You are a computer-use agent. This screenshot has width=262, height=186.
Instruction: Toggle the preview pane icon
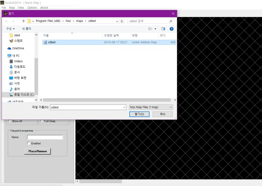pyautogui.click(x=163, y=29)
